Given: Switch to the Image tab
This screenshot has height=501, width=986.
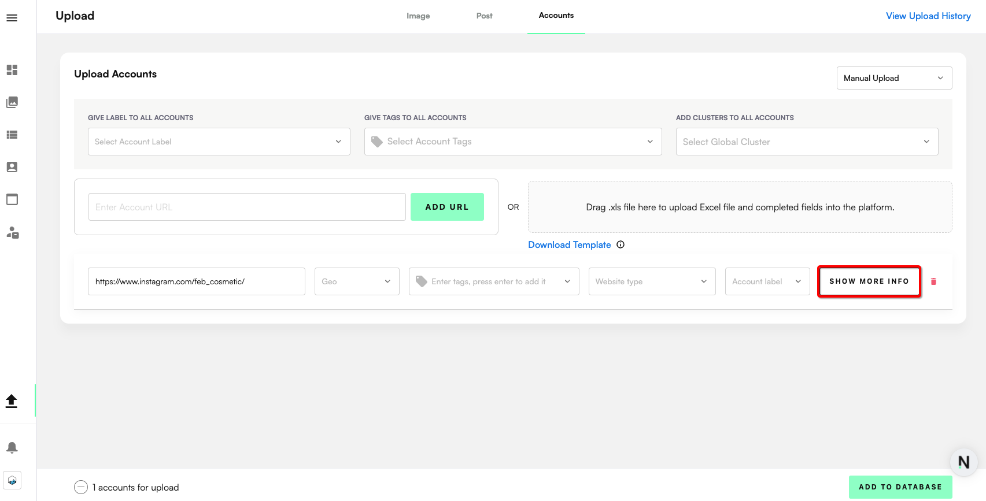Looking at the screenshot, I should point(418,16).
